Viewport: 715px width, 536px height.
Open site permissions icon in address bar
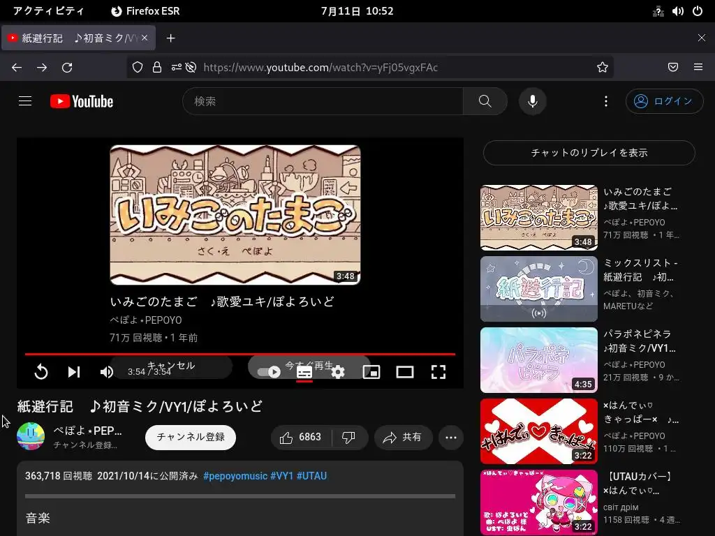177,68
